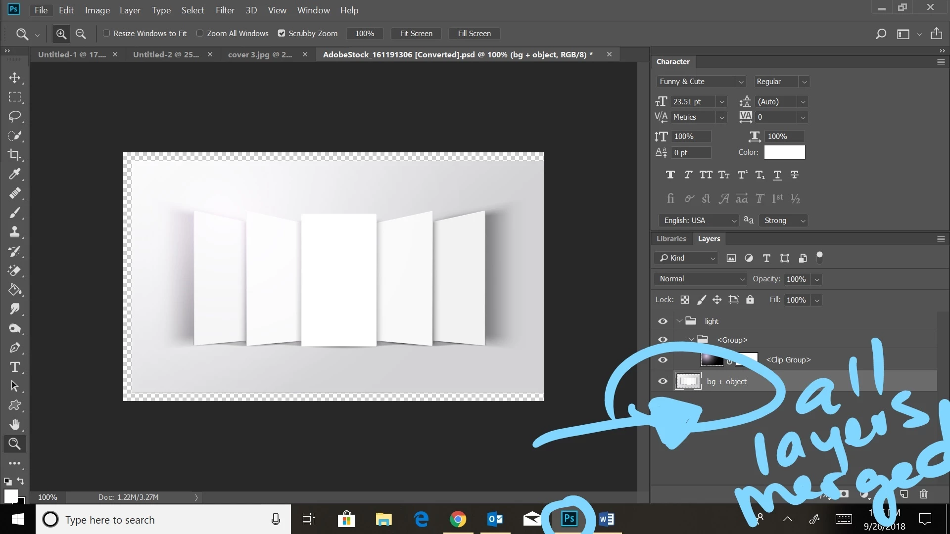Screen dimensions: 950x534
Task: Select the Clone Stamp tool
Action: (x=14, y=232)
